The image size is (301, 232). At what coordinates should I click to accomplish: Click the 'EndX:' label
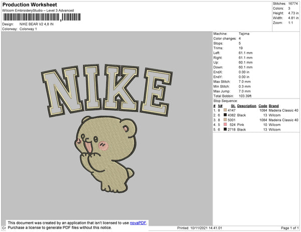[218, 72]
